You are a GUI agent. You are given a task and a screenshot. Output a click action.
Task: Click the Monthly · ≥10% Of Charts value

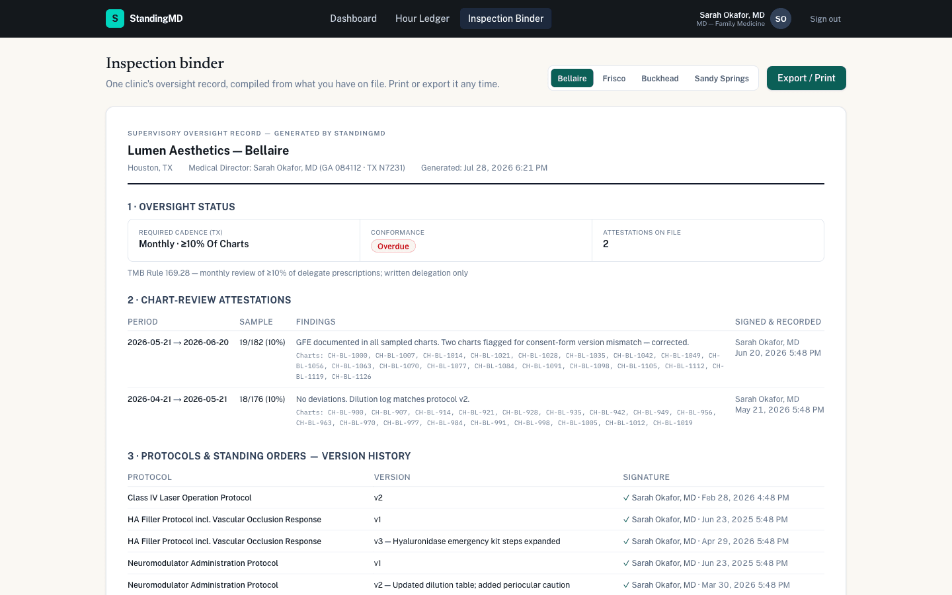[x=194, y=244]
